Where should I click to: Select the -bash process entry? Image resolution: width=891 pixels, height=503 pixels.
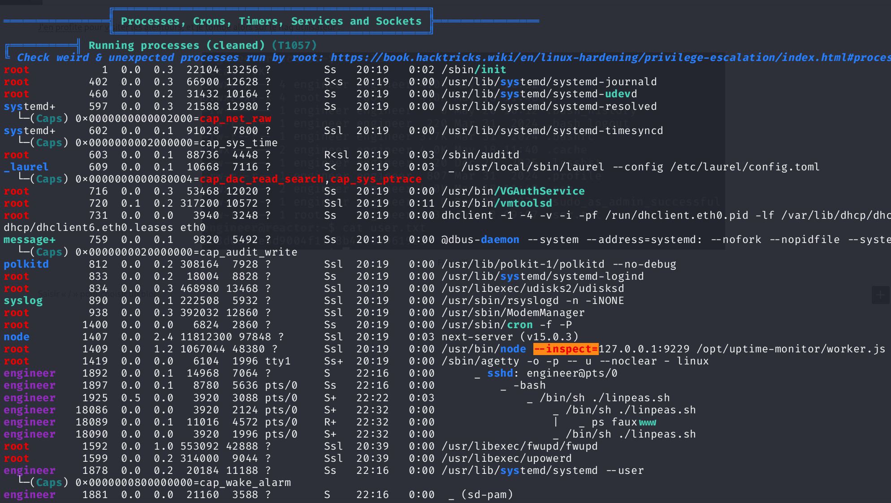(x=529, y=385)
